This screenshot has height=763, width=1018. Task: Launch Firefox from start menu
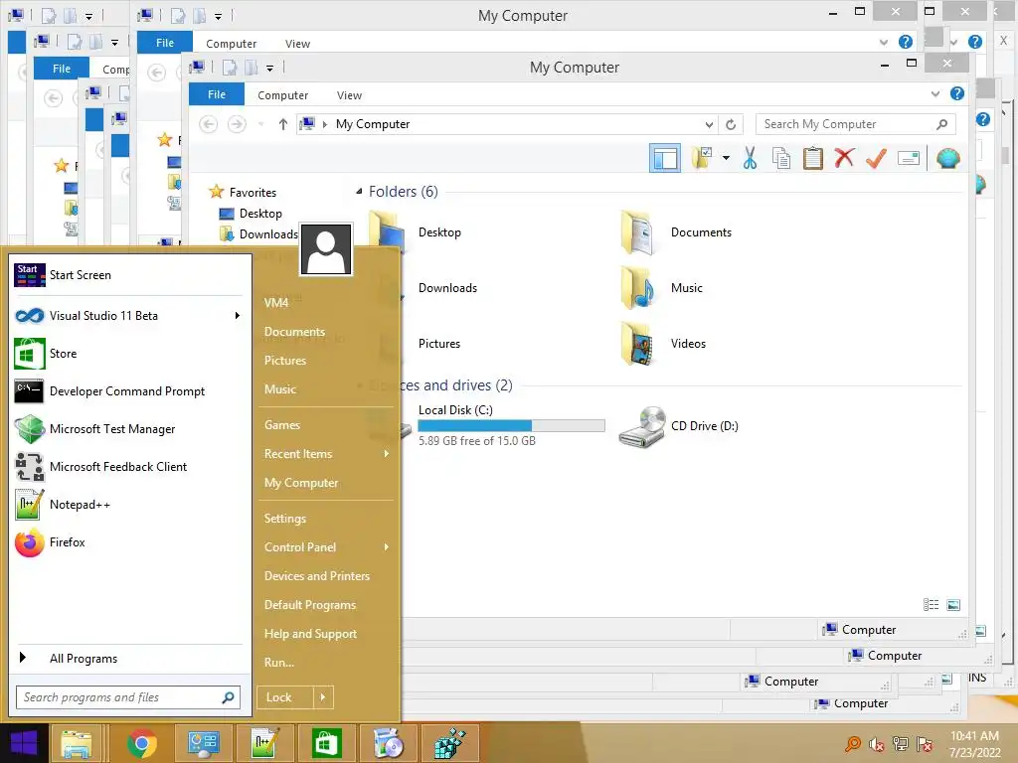pyautogui.click(x=128, y=542)
